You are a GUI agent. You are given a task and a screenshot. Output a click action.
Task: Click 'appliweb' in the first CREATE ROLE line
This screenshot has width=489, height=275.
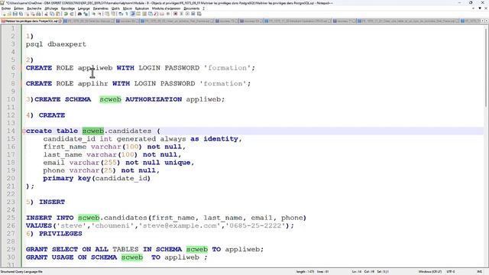(x=95, y=68)
